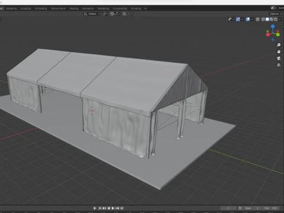The height and width of the screenshot is (213, 284).
Task: Switch to the Sculpting workspace tab
Action: [26, 8]
